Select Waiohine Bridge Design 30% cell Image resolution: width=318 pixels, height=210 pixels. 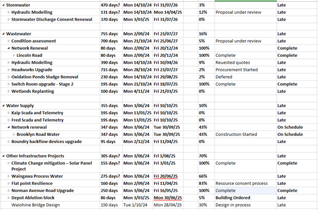tap(206, 205)
